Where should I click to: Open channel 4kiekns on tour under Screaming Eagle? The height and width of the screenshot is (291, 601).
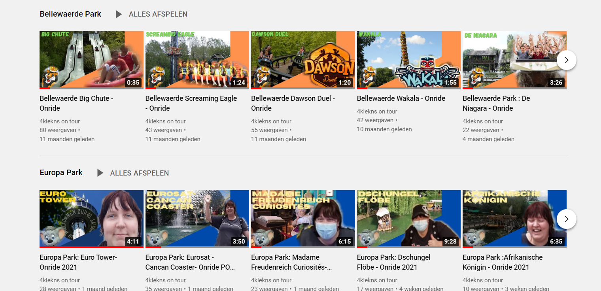point(166,121)
